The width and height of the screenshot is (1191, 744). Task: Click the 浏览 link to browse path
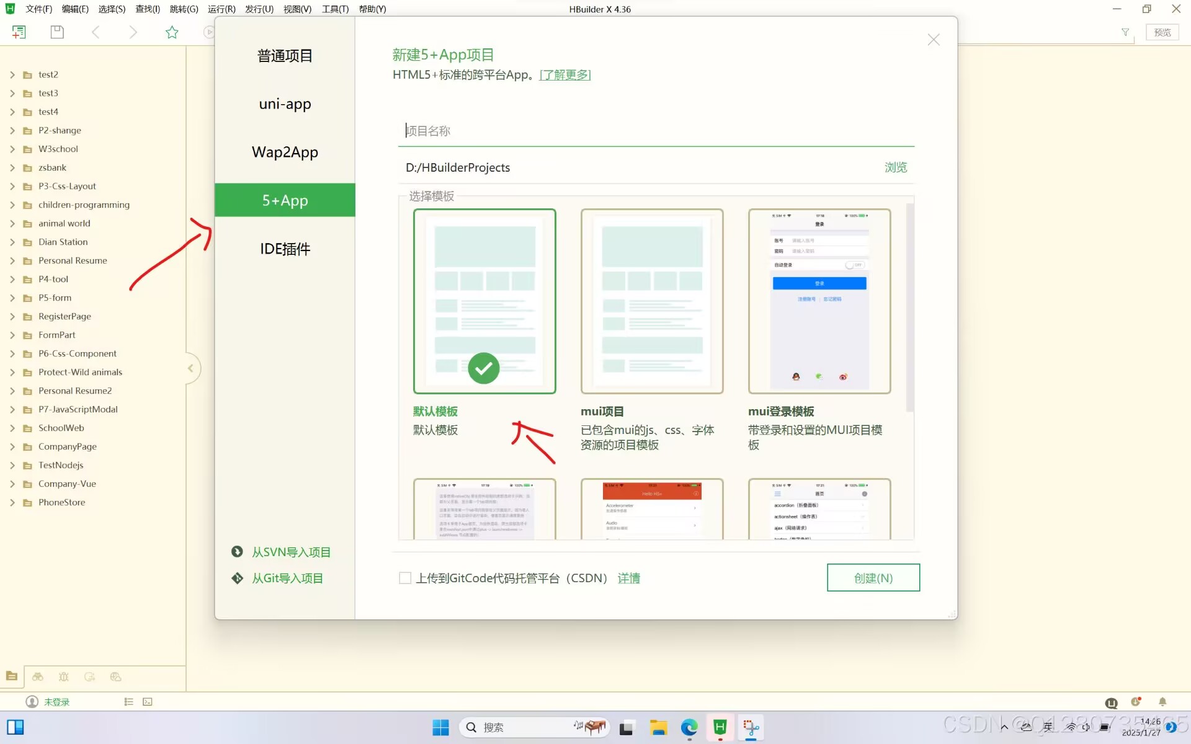[896, 166]
